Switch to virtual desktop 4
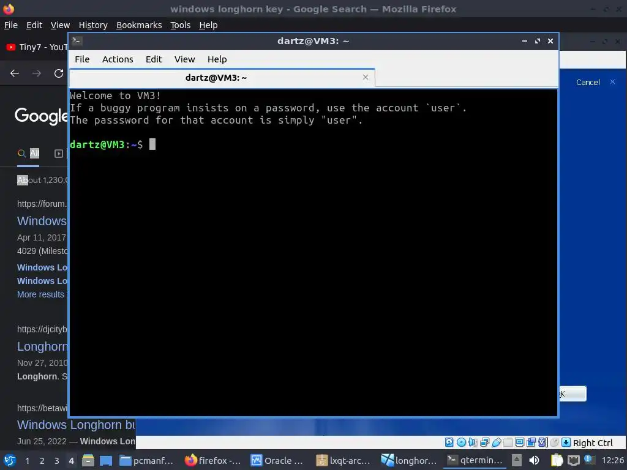Image resolution: width=627 pixels, height=470 pixels. (x=71, y=461)
